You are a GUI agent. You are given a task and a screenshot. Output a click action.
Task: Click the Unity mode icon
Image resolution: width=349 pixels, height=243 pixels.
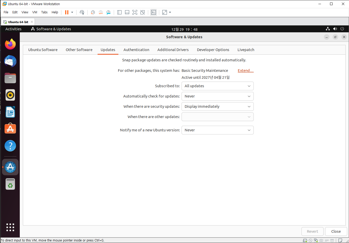pyautogui.click(x=143, y=12)
